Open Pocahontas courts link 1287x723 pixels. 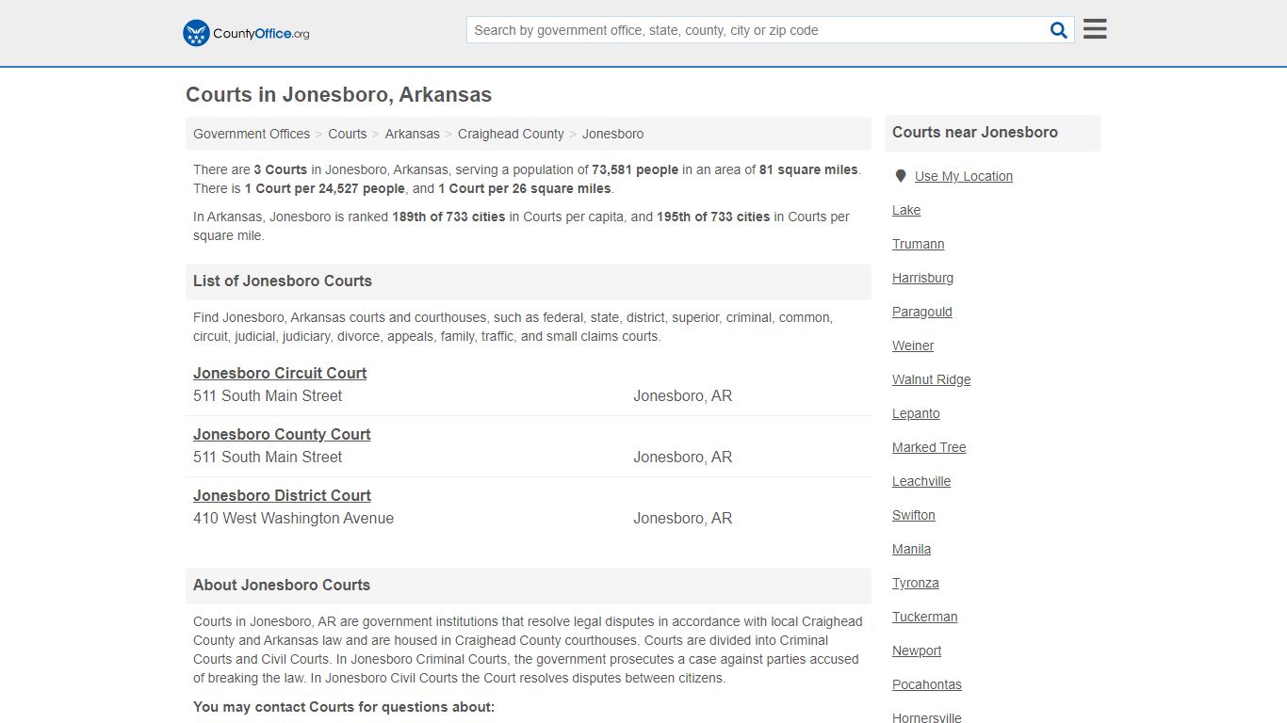[927, 684]
